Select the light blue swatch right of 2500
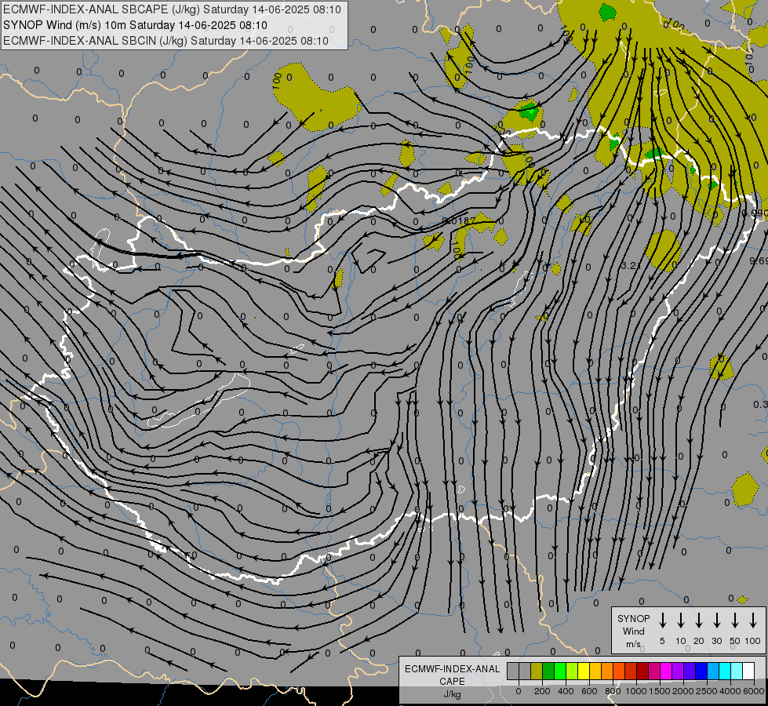Image resolution: width=768 pixels, height=706 pixels. 713,671
